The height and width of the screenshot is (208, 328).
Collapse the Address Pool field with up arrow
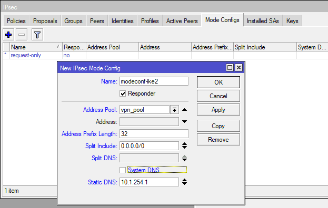pyautogui.click(x=184, y=110)
